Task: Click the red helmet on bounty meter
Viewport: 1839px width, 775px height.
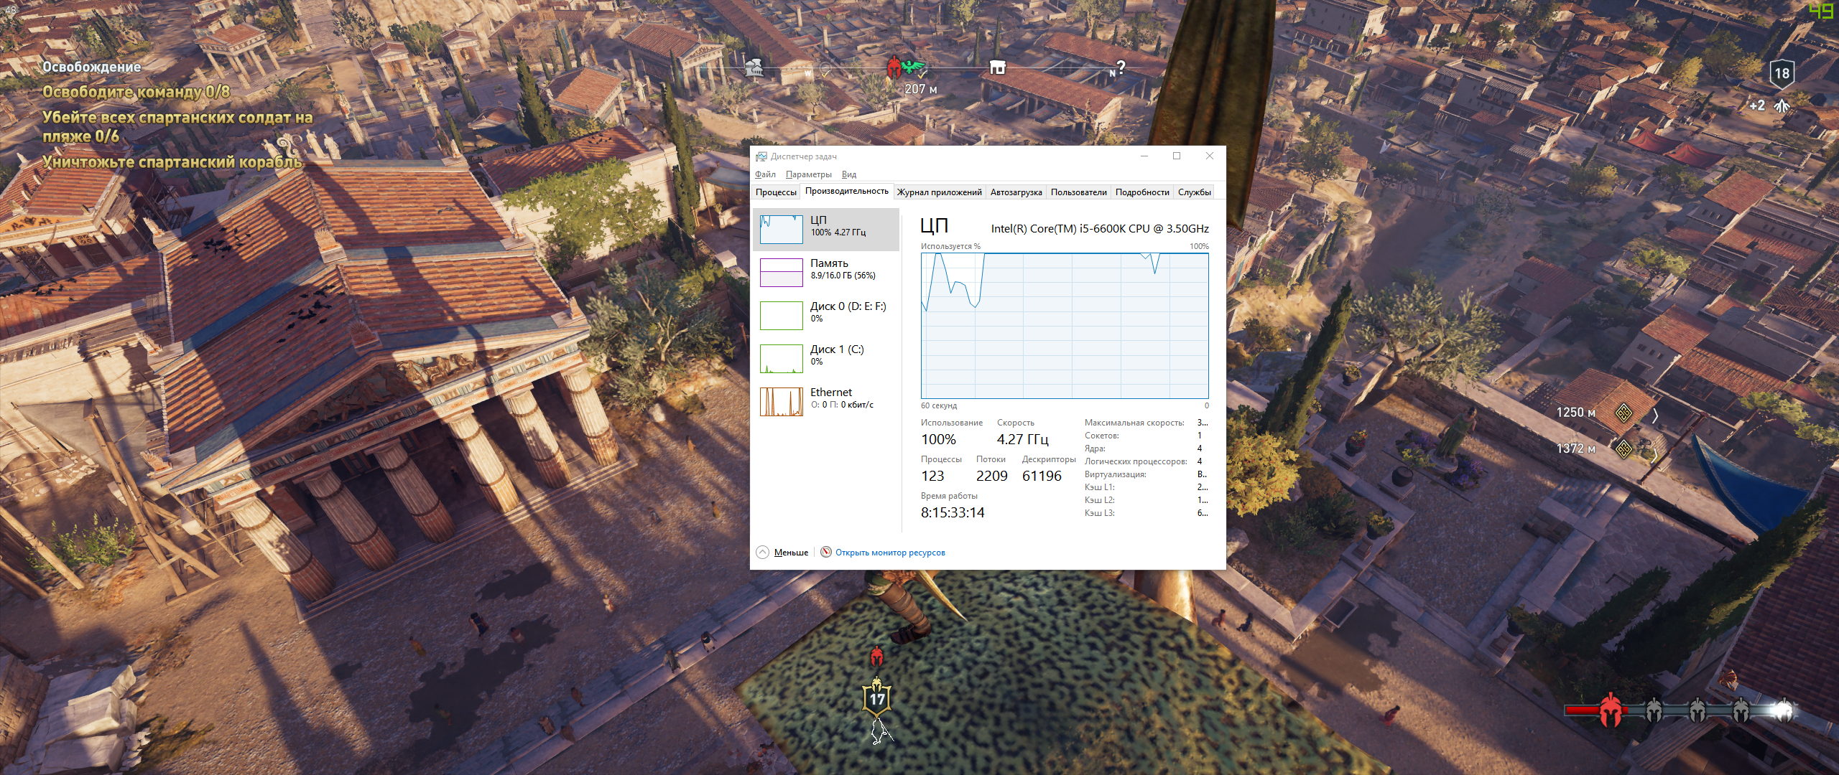Action: [x=1611, y=710]
